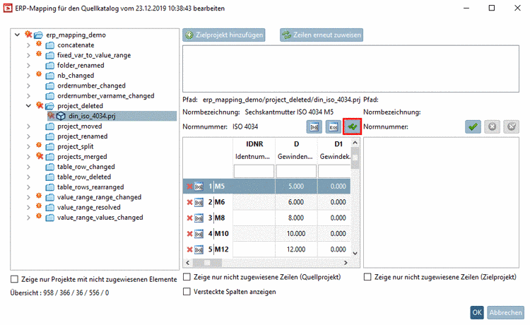Click the mapping icon in row 1 M5
This screenshot has width=530, height=325.
point(199,187)
